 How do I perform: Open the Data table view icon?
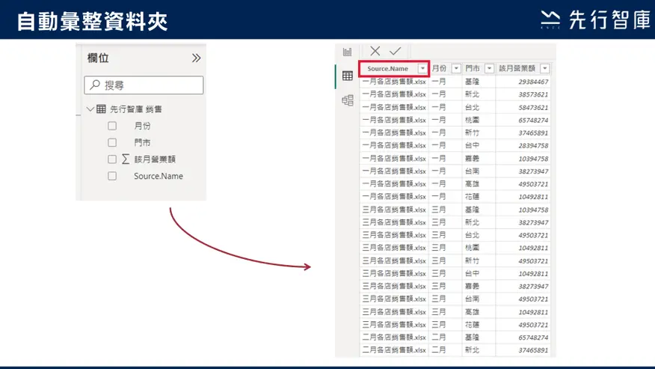point(347,76)
